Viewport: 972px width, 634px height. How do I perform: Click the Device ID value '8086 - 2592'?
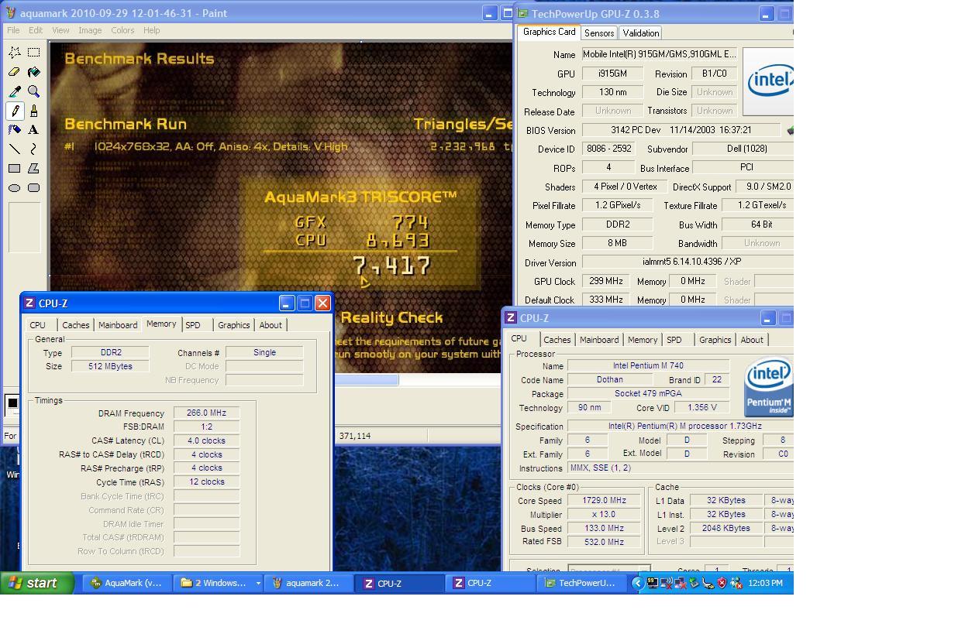point(608,149)
